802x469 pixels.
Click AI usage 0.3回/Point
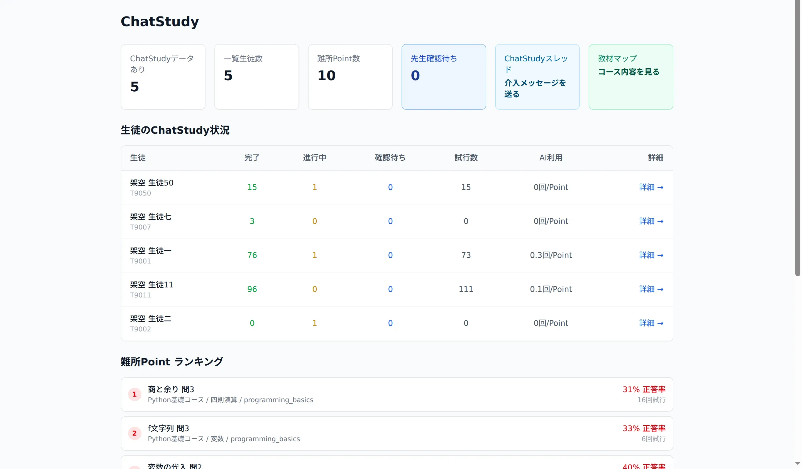coord(551,255)
